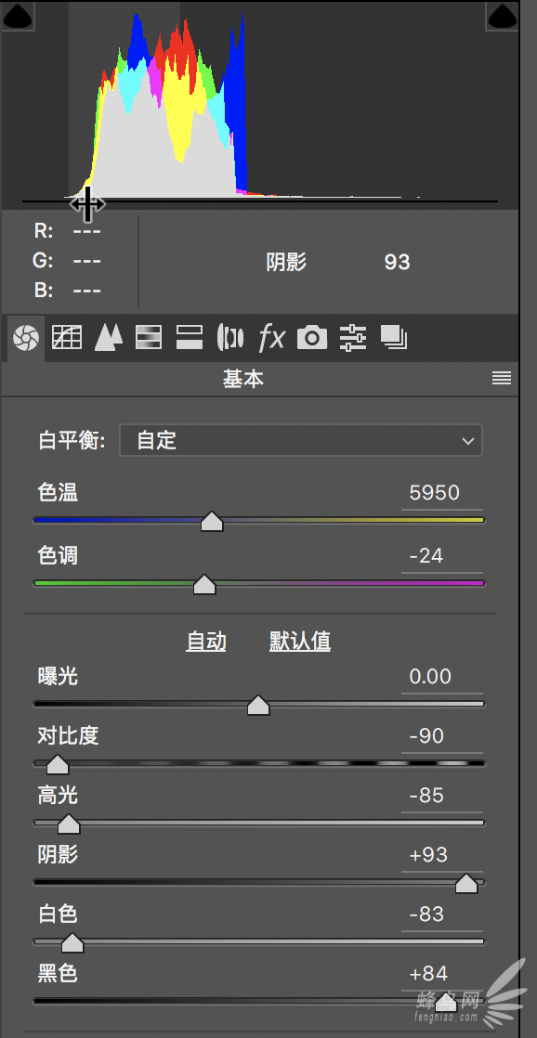Click the 色温 slider handle
The height and width of the screenshot is (1038, 537).
(212, 522)
